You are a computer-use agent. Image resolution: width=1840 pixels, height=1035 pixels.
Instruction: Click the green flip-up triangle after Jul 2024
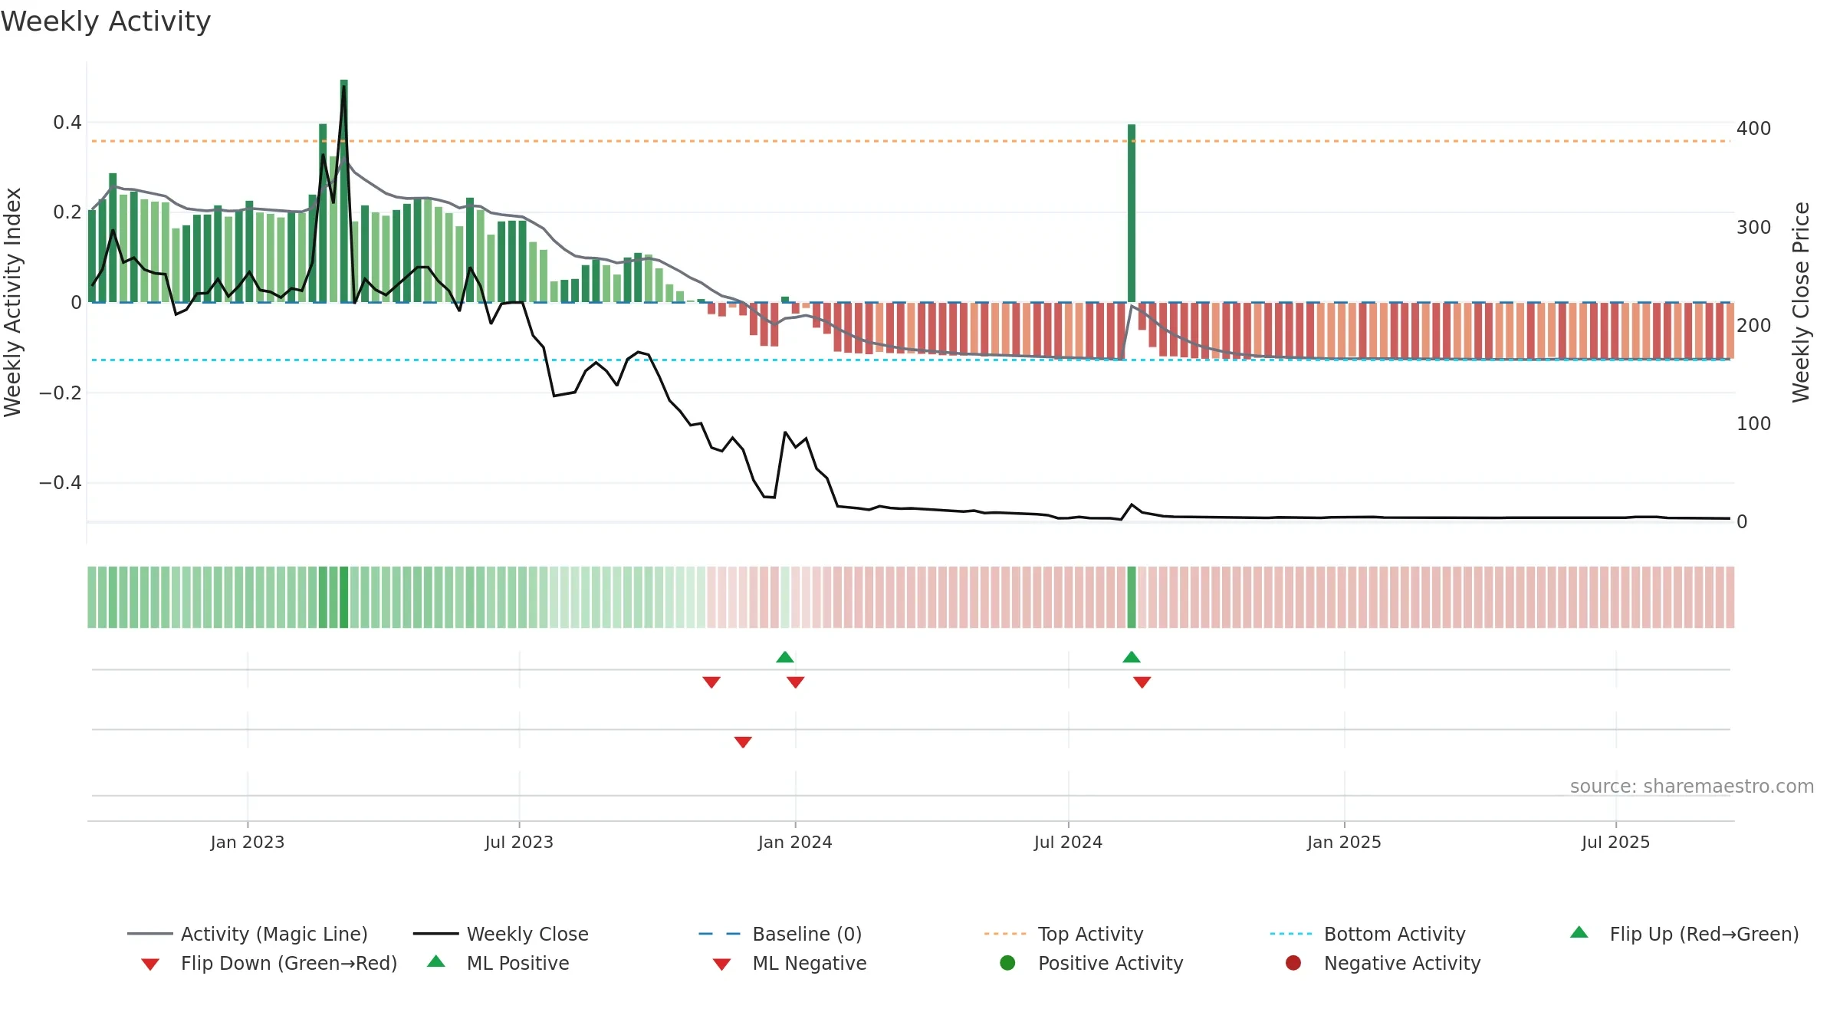(x=1132, y=657)
